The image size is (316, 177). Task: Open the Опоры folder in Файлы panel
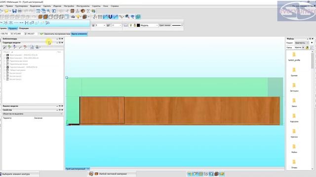(x=294, y=164)
